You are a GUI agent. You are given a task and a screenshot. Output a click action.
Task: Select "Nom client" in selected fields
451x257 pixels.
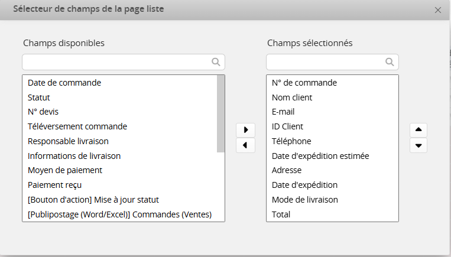[292, 97]
